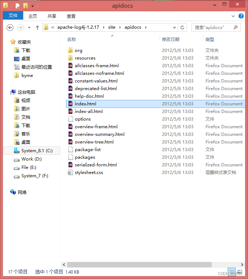Open File (E:) drive

29,167
